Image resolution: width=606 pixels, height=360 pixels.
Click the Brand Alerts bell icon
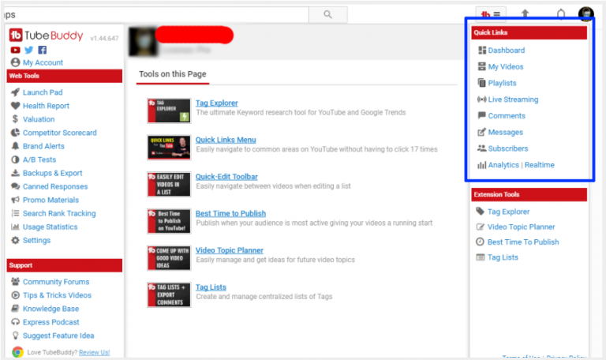coord(15,146)
